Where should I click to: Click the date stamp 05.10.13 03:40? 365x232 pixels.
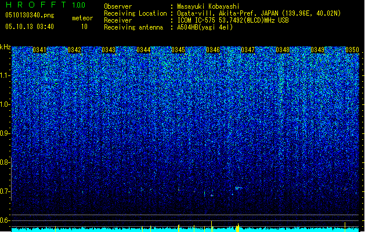[30, 27]
